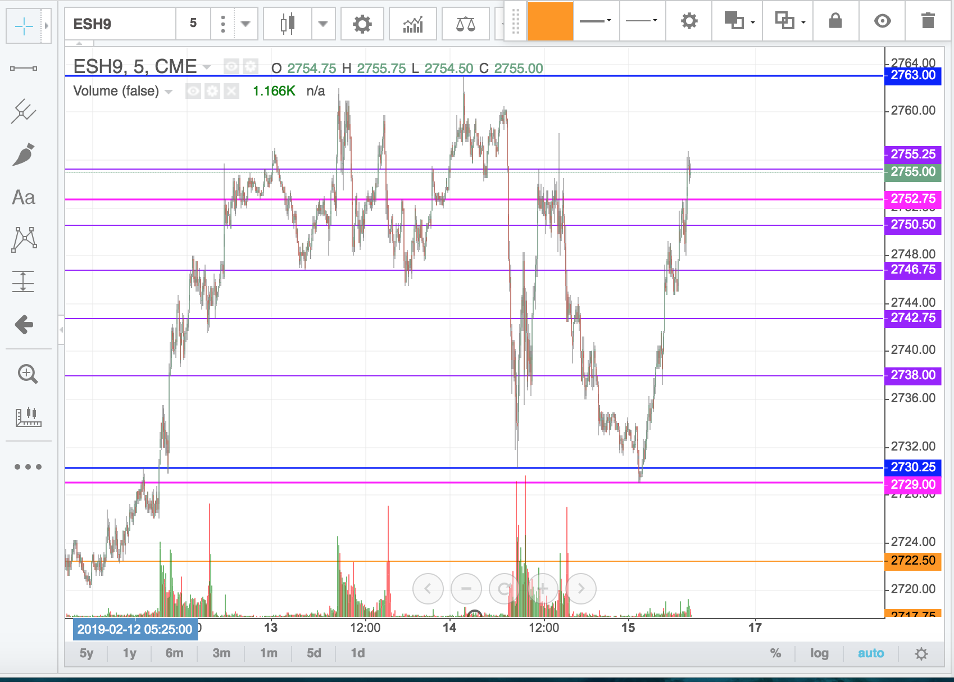Click the 2722.50 orange price label

point(913,561)
